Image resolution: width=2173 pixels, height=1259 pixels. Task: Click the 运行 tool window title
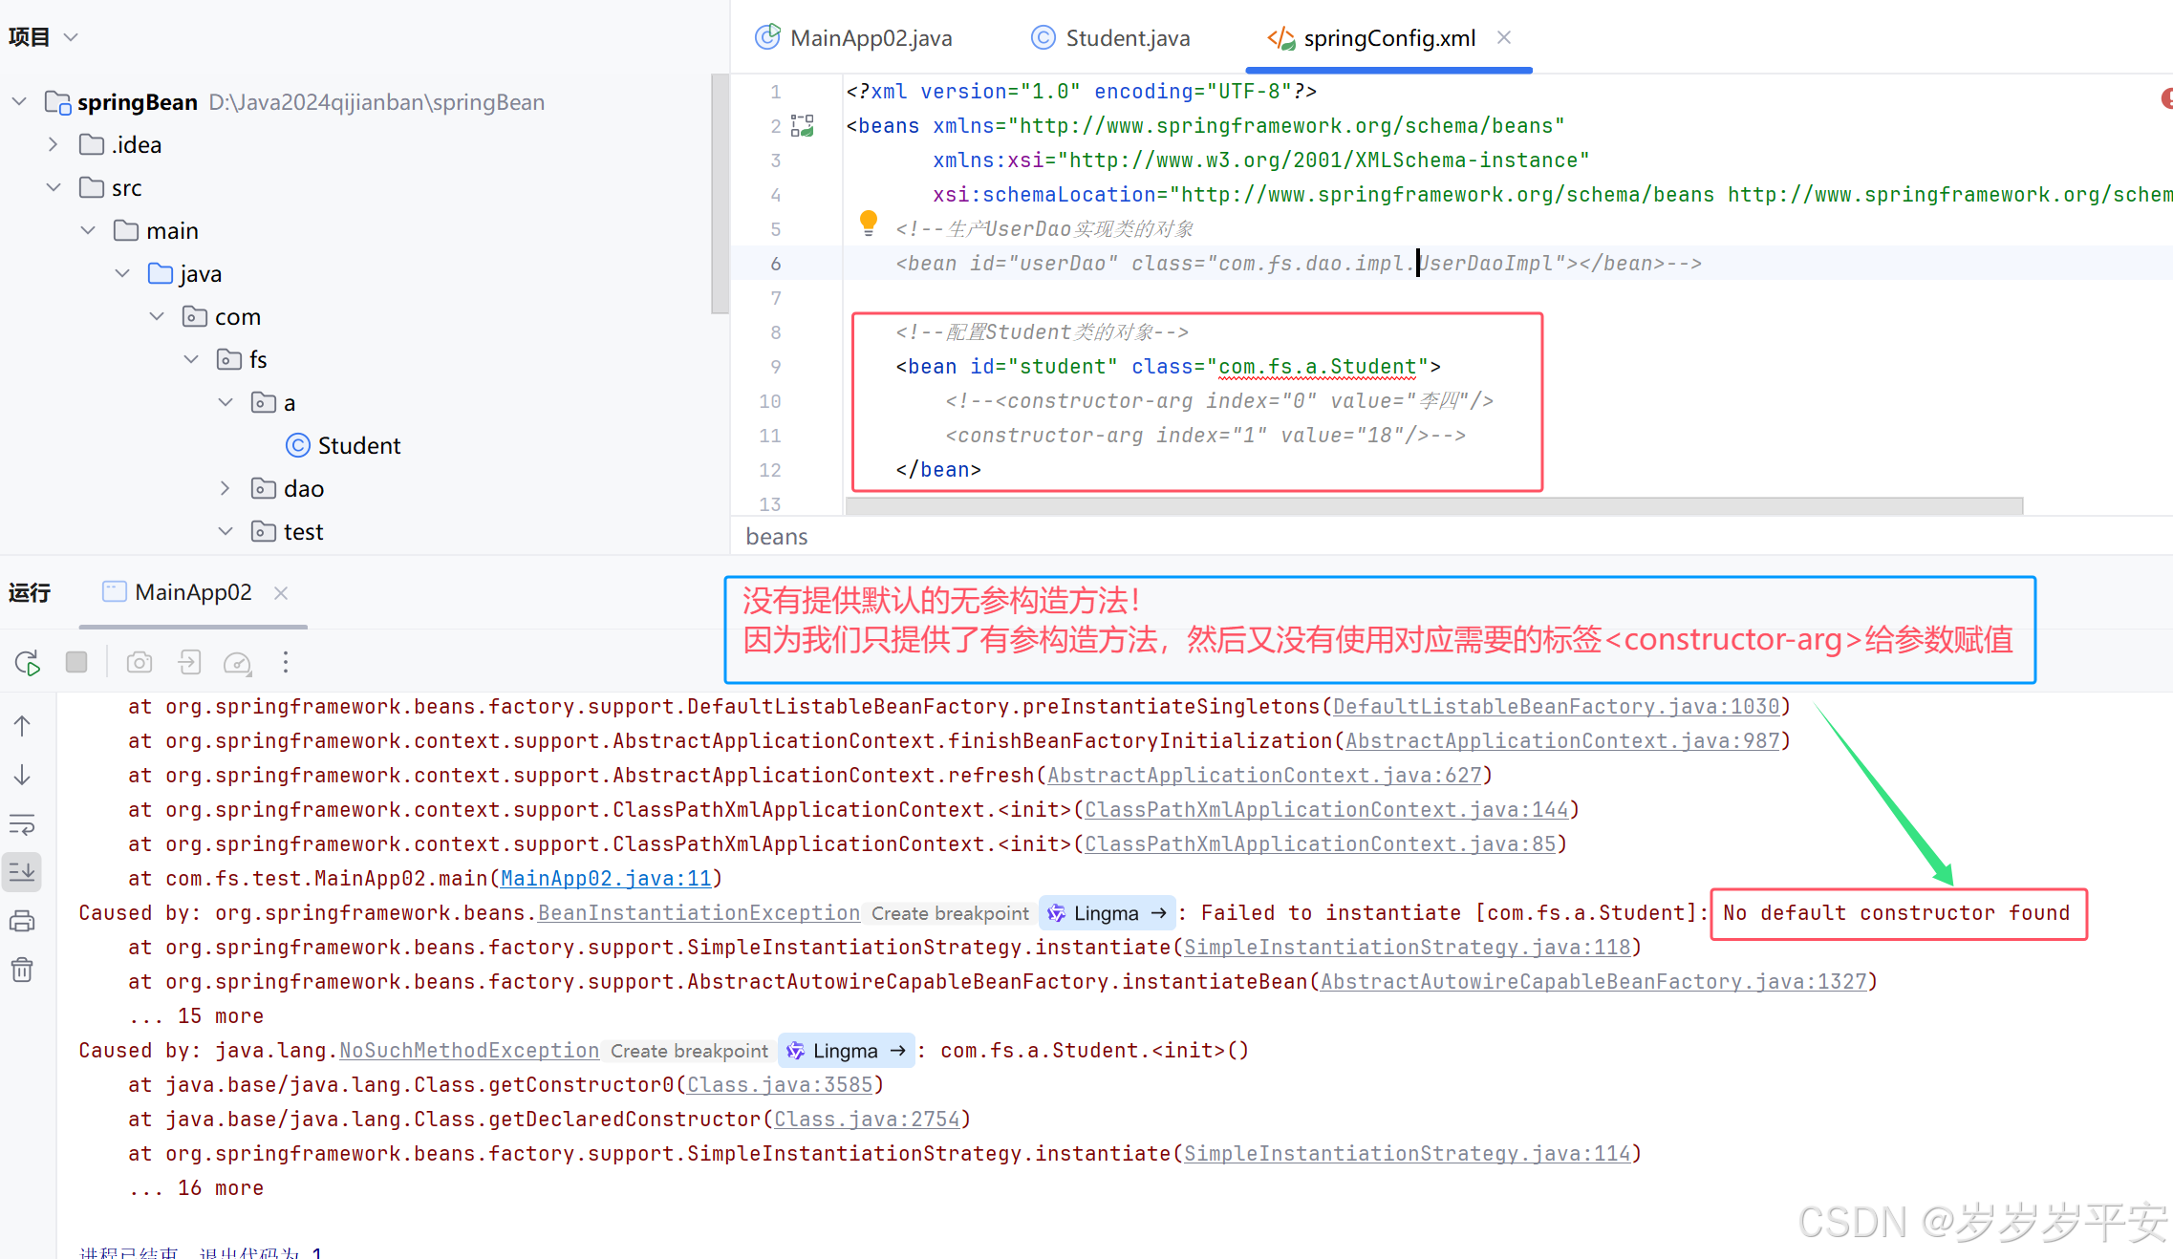[30, 592]
